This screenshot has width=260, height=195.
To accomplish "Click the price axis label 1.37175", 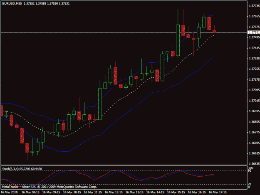I will (254, 79).
